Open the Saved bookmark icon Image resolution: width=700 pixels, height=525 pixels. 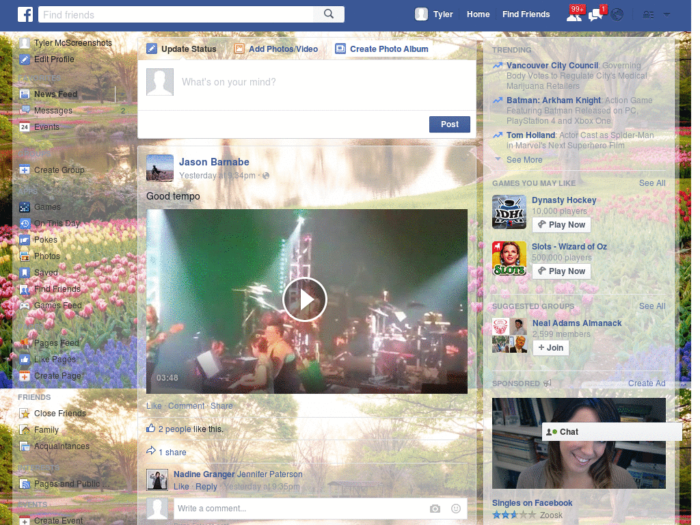[x=25, y=272]
